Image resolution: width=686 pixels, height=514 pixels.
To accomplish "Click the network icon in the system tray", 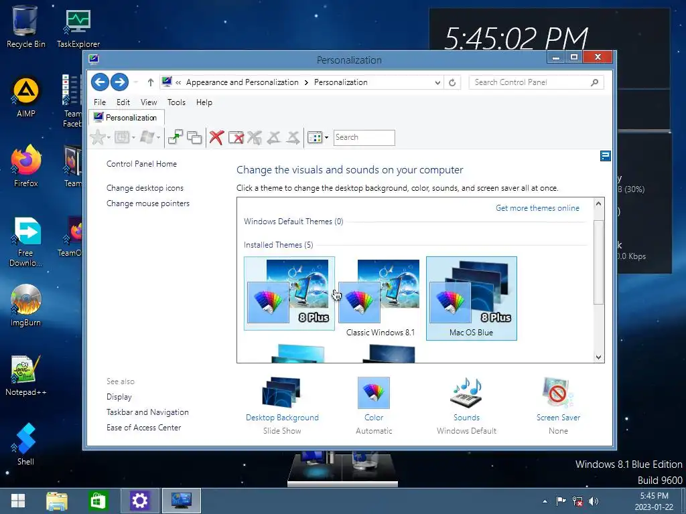I will pos(577,501).
